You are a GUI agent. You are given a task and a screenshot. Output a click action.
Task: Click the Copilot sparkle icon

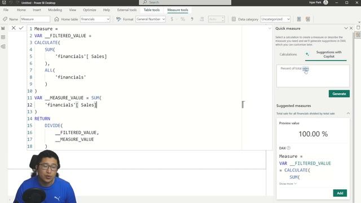(x=307, y=54)
